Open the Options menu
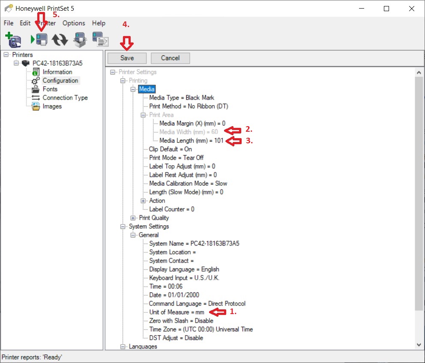 [74, 23]
